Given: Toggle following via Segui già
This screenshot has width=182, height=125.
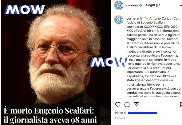Looking at the screenshot, I should (x=153, y=5).
